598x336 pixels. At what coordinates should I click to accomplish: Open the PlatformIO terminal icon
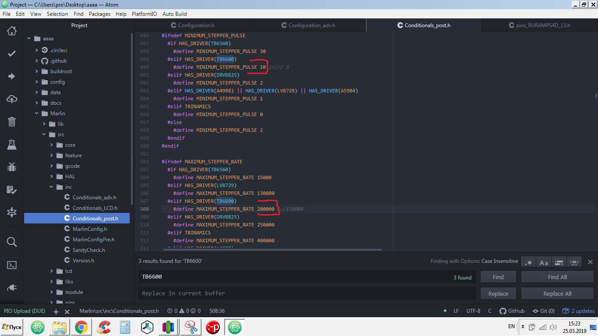pyautogui.click(x=12, y=265)
